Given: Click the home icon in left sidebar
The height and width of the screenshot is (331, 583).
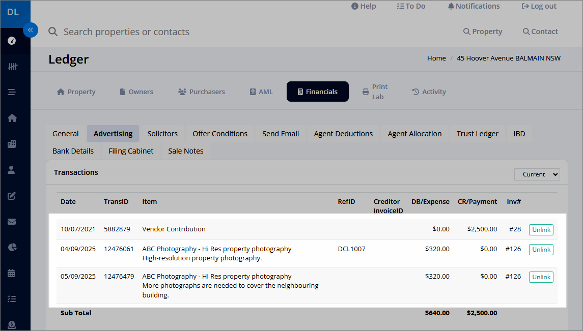Looking at the screenshot, I should pyautogui.click(x=12, y=118).
